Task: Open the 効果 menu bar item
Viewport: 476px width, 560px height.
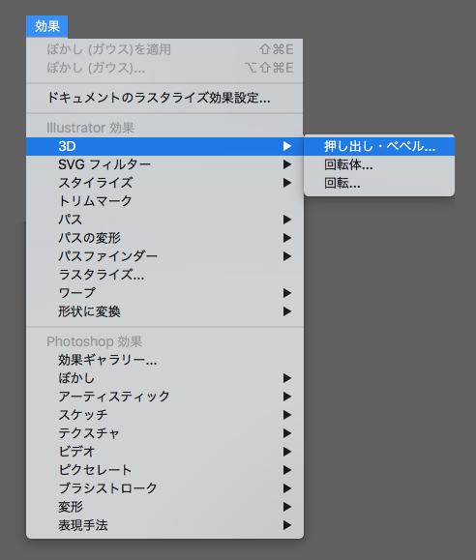Action: tap(46, 26)
